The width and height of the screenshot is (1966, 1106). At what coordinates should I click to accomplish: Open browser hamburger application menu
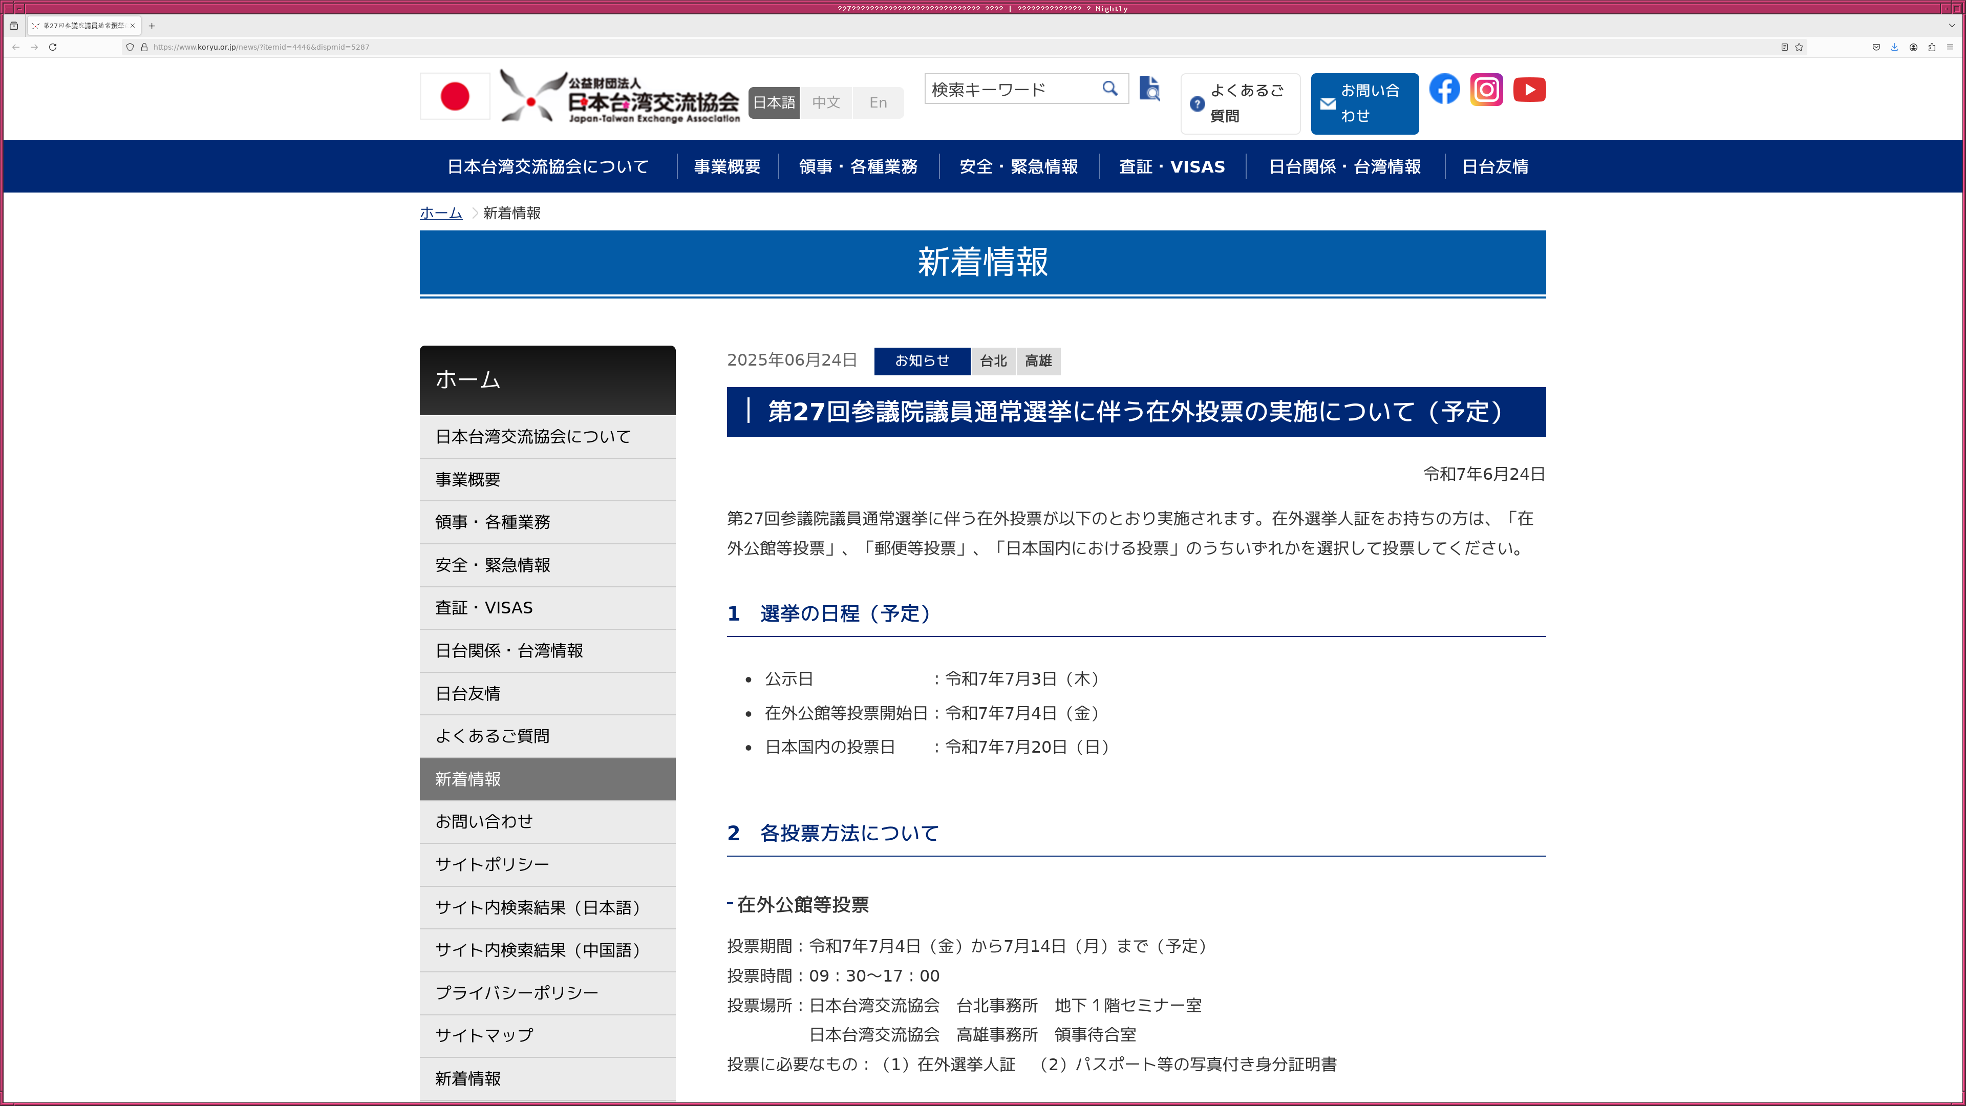[1950, 47]
